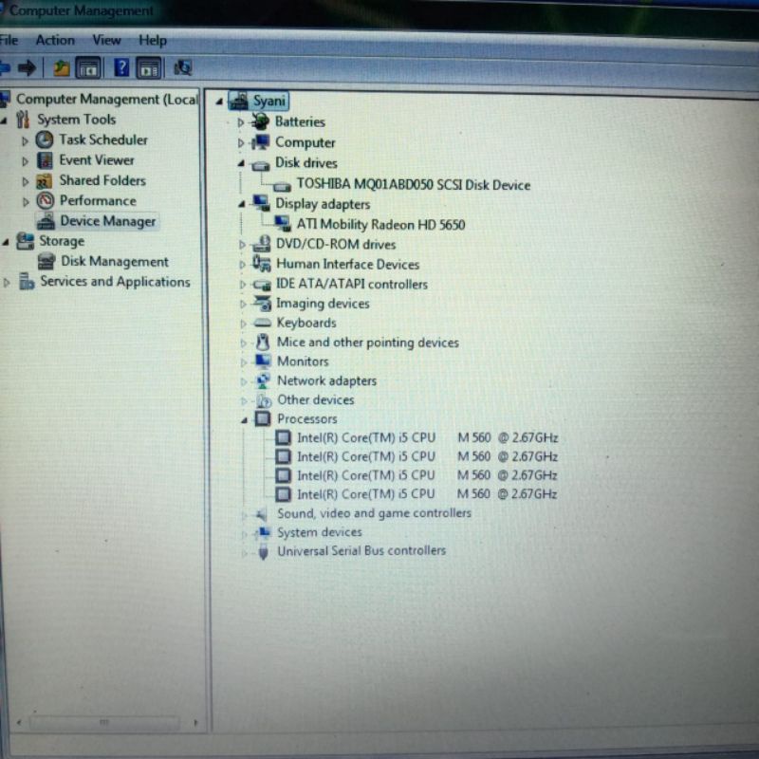
Task: Click Scan for hardware changes icon
Action: (183, 67)
